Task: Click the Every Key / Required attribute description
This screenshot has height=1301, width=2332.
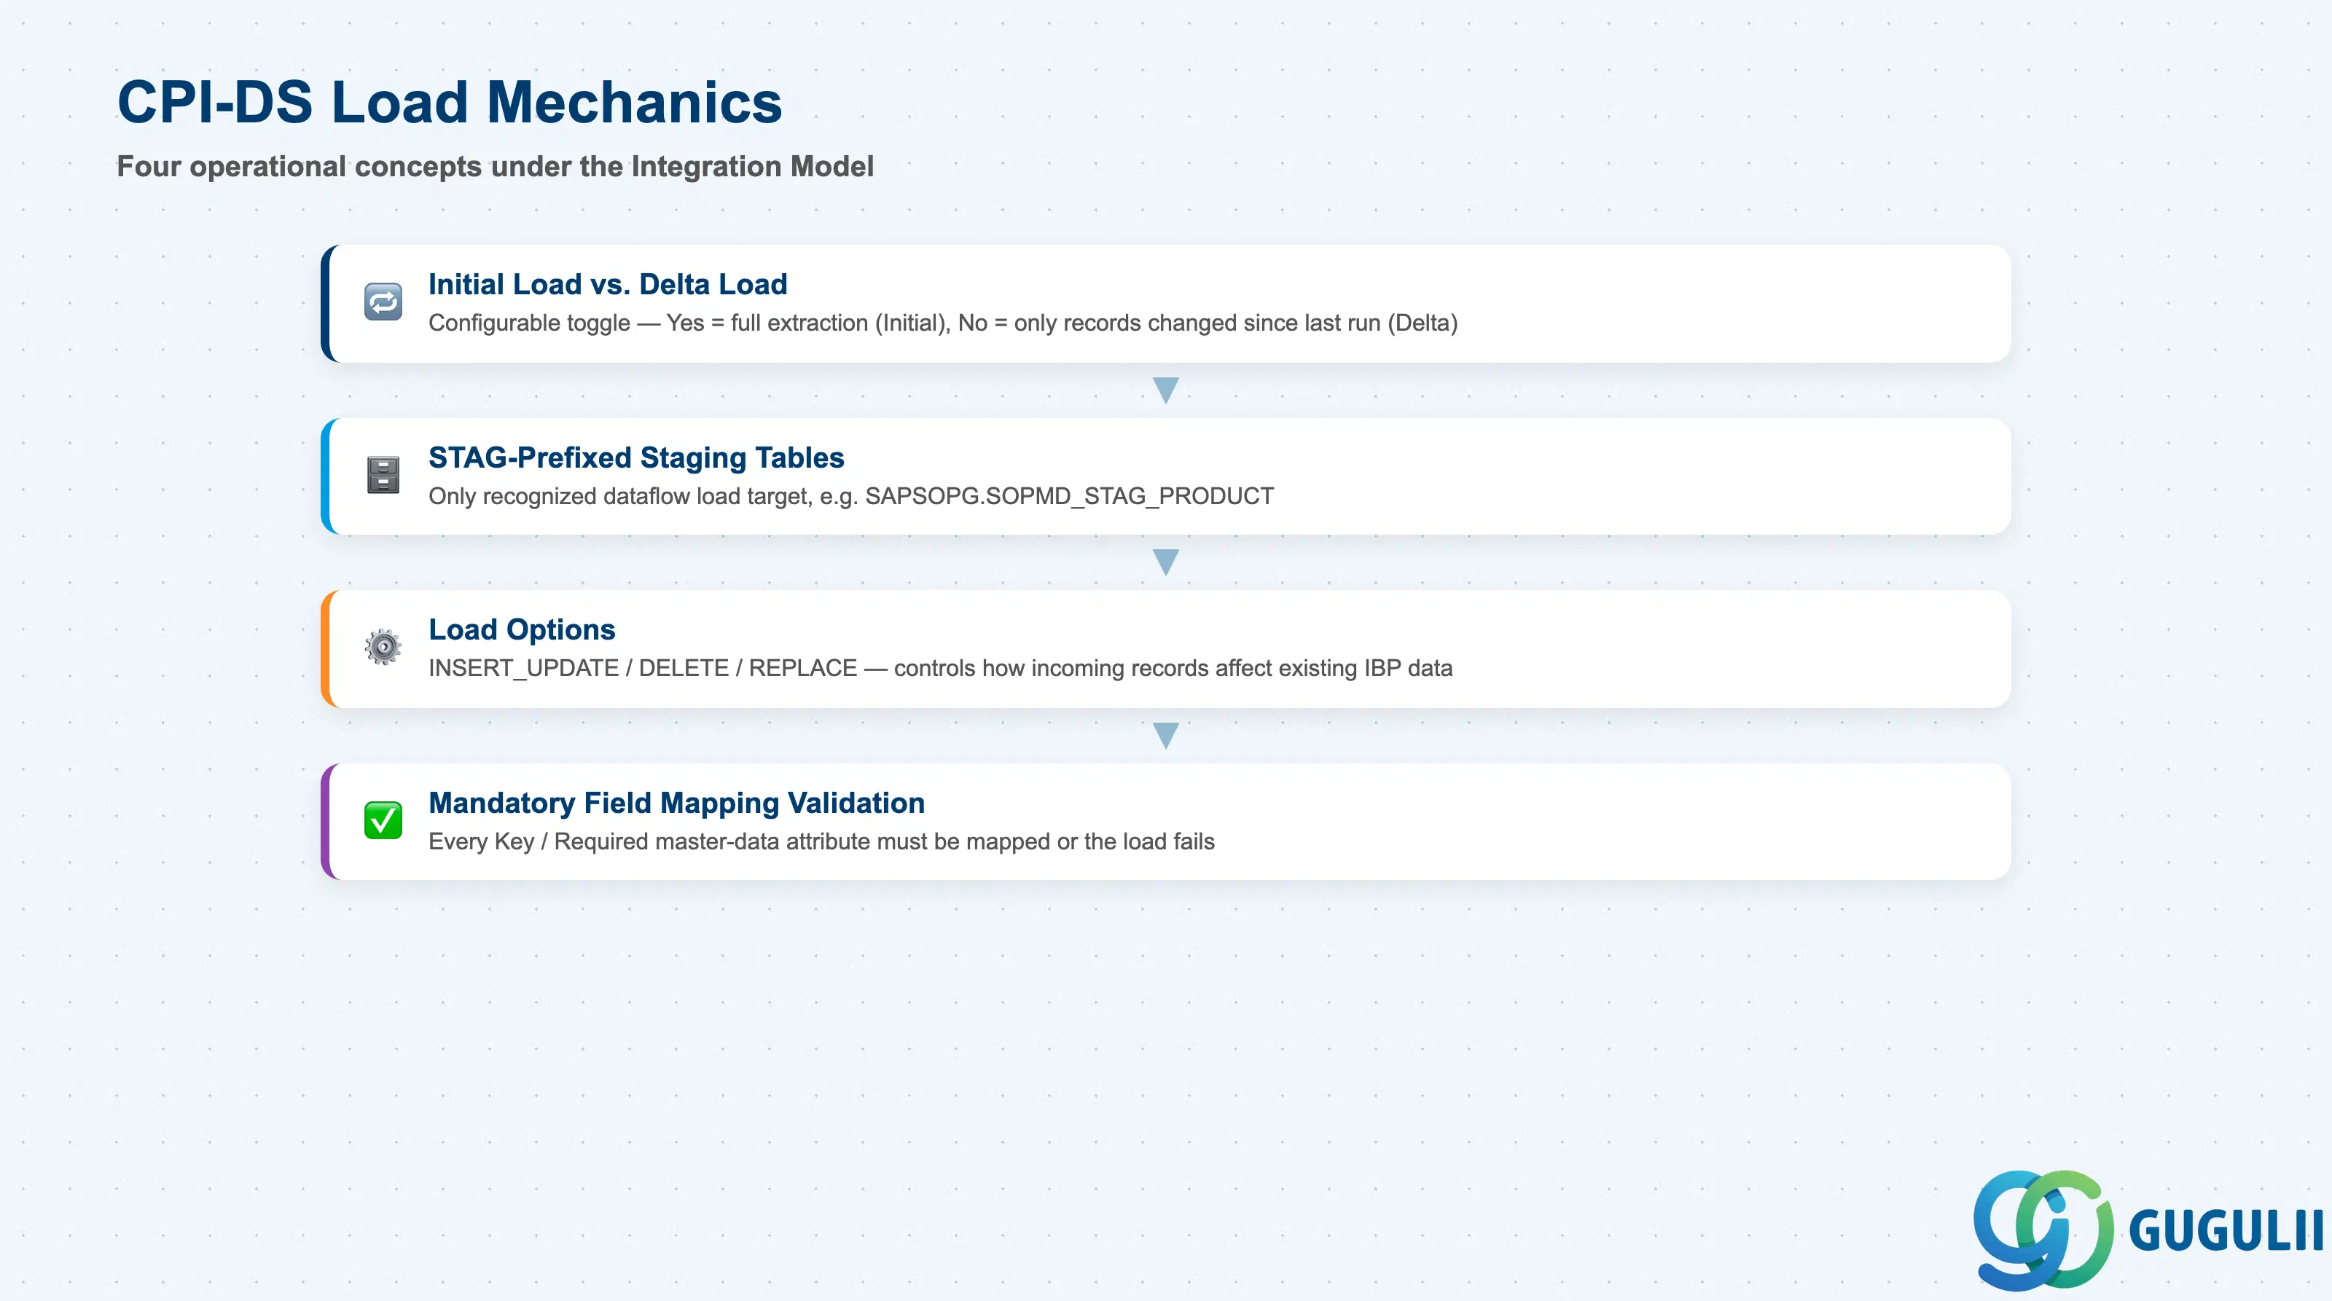Action: pos(821,841)
